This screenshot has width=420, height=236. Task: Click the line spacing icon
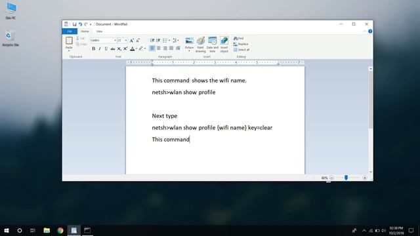coord(175,41)
